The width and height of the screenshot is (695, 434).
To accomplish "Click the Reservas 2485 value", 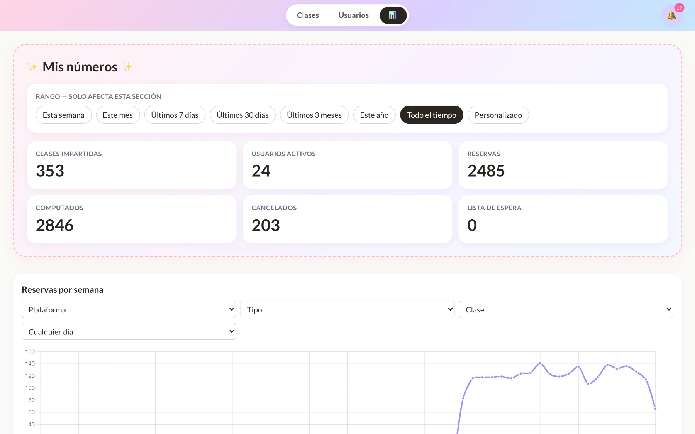I will [x=486, y=171].
